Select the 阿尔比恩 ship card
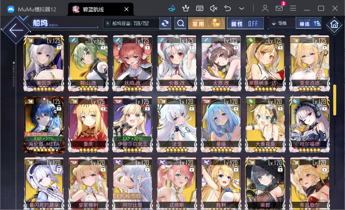 pos(133,183)
